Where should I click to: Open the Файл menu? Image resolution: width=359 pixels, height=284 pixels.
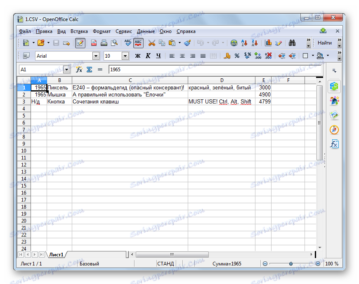(x=25, y=31)
